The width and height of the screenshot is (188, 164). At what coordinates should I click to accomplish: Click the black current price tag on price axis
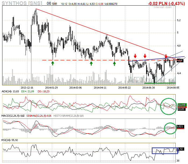point(180,60)
